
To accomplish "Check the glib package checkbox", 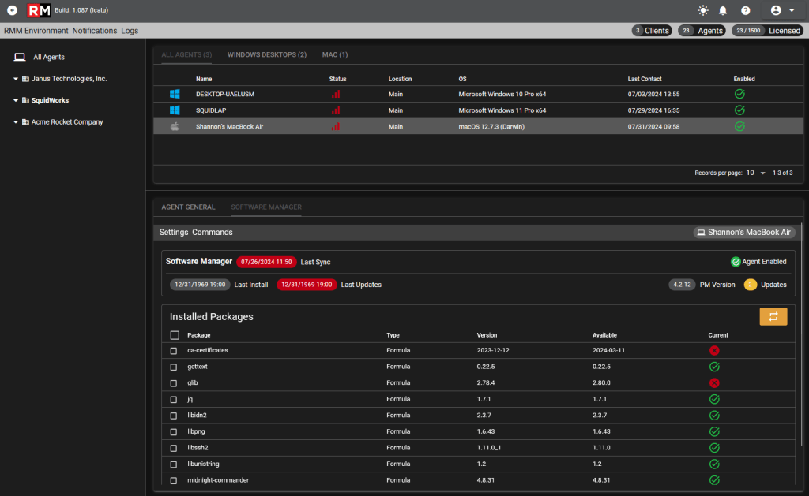I will click(x=174, y=383).
